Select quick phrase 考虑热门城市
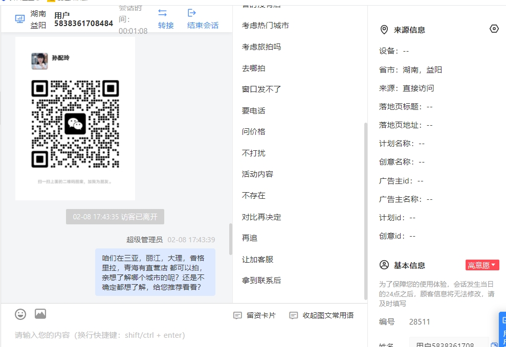This screenshot has height=347, width=506. tap(265, 26)
